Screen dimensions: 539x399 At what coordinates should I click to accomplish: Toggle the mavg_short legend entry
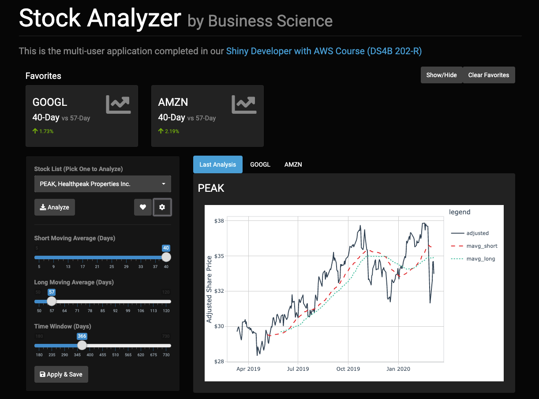coord(474,246)
